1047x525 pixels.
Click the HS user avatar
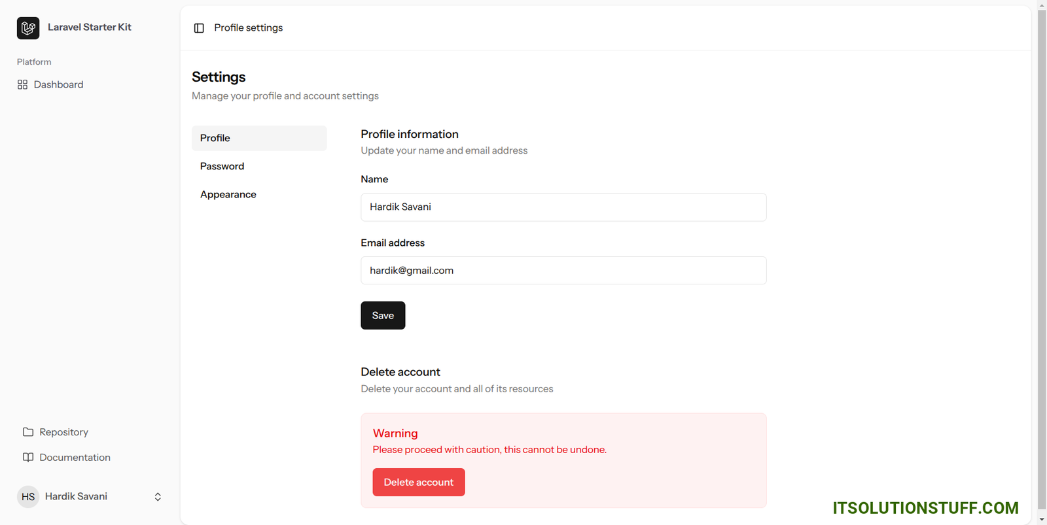click(x=28, y=497)
